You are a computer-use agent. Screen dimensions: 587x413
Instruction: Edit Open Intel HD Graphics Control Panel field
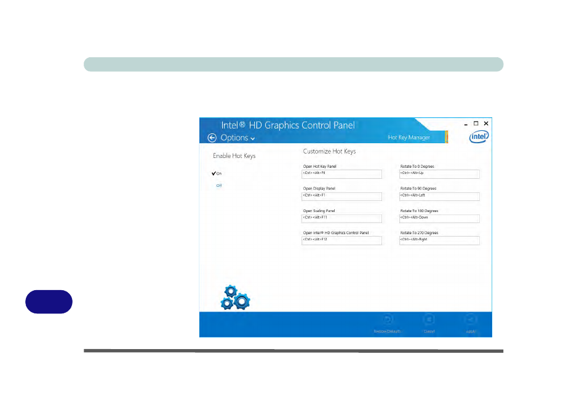341,241
